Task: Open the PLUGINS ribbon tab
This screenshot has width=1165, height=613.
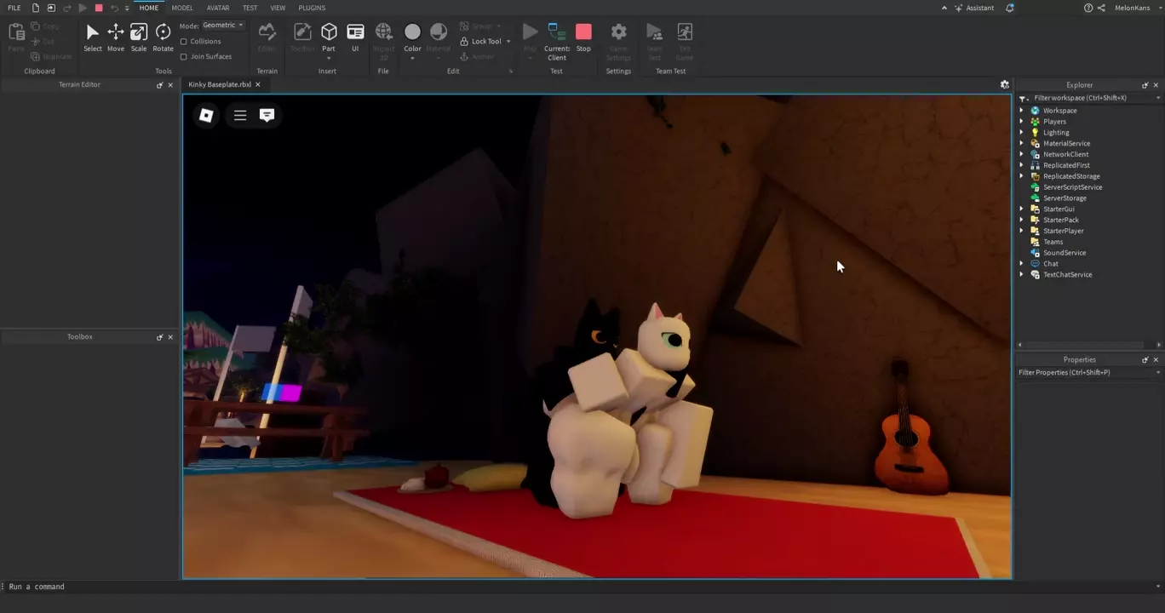Action: 312,8
